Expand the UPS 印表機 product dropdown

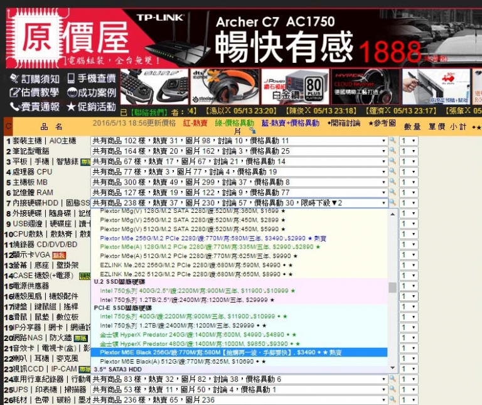(239, 390)
